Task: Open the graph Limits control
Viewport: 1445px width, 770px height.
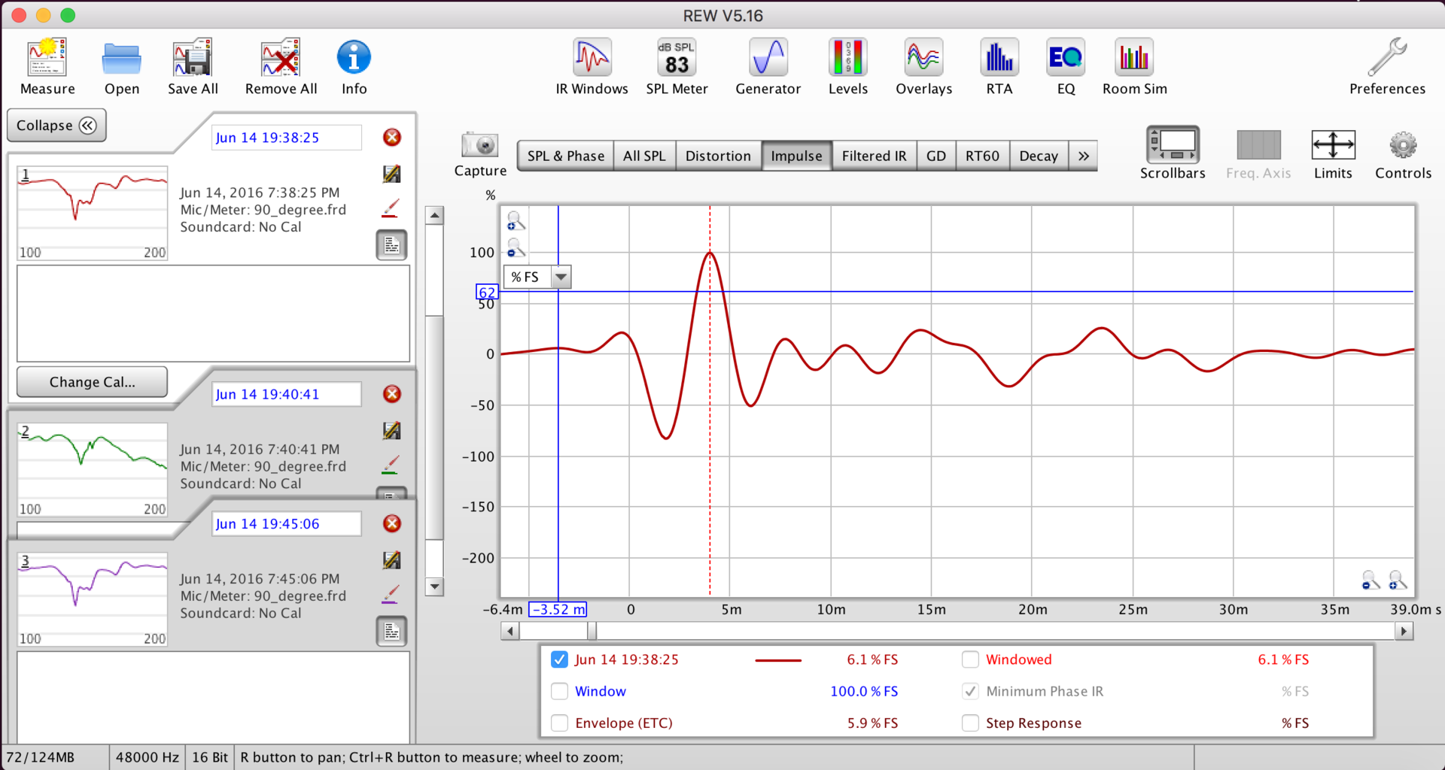Action: pos(1332,154)
